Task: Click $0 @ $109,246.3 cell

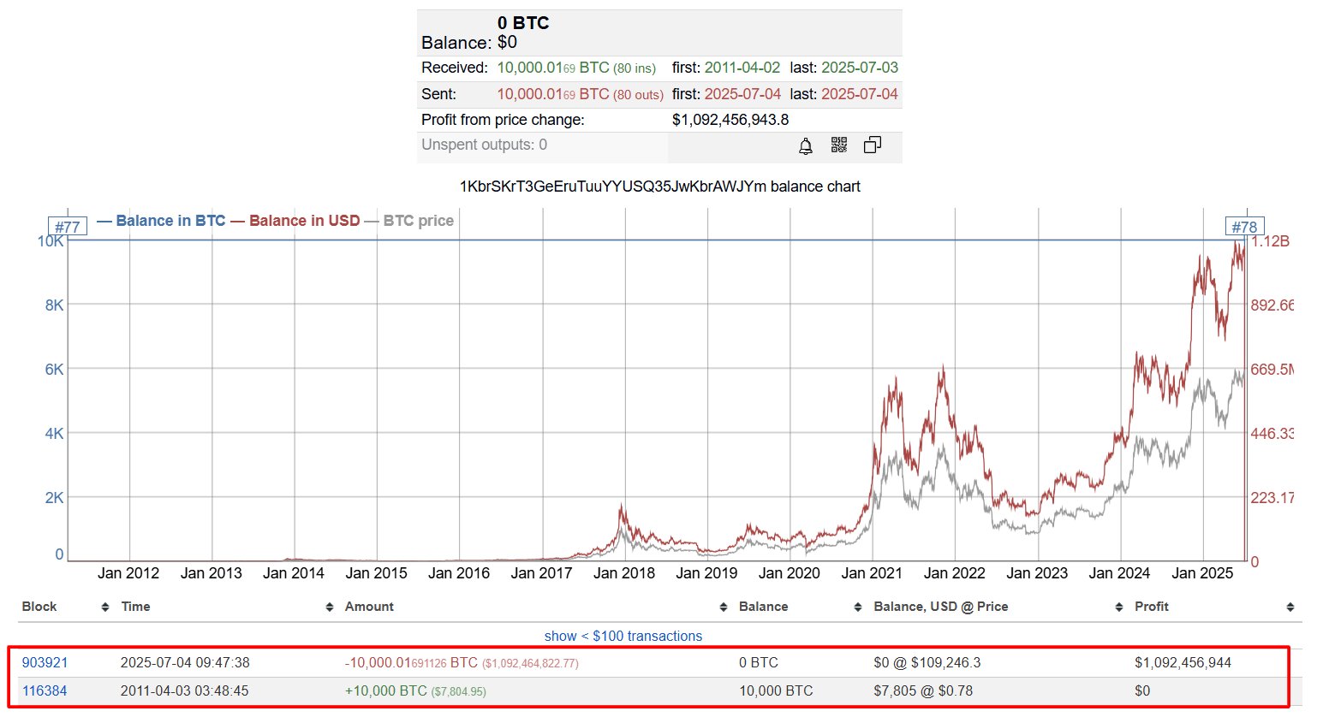Action: click(x=927, y=663)
